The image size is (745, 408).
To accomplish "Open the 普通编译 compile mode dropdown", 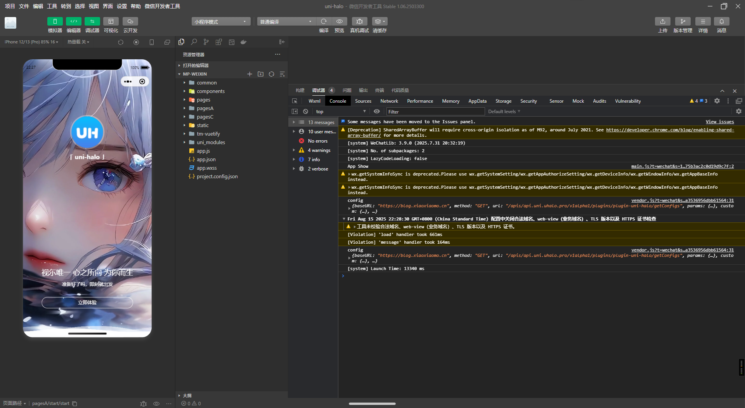I will pos(286,21).
